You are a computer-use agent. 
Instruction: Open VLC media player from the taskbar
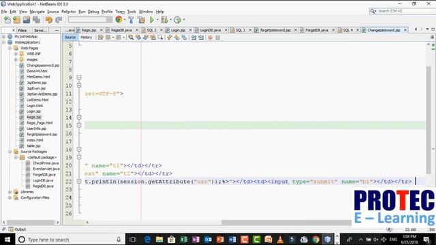click(x=280, y=239)
